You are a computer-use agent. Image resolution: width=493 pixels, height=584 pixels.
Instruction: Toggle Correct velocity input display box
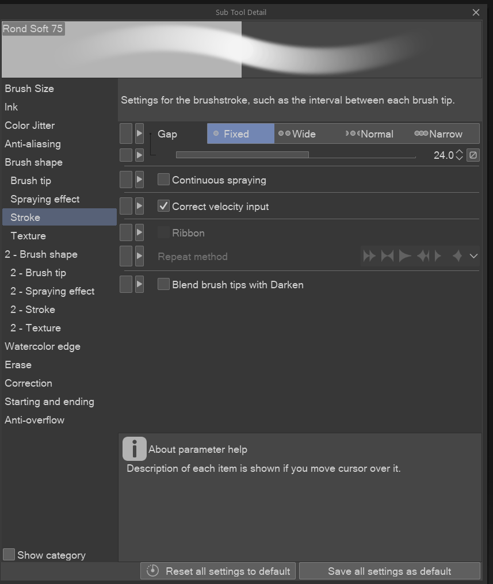126,206
